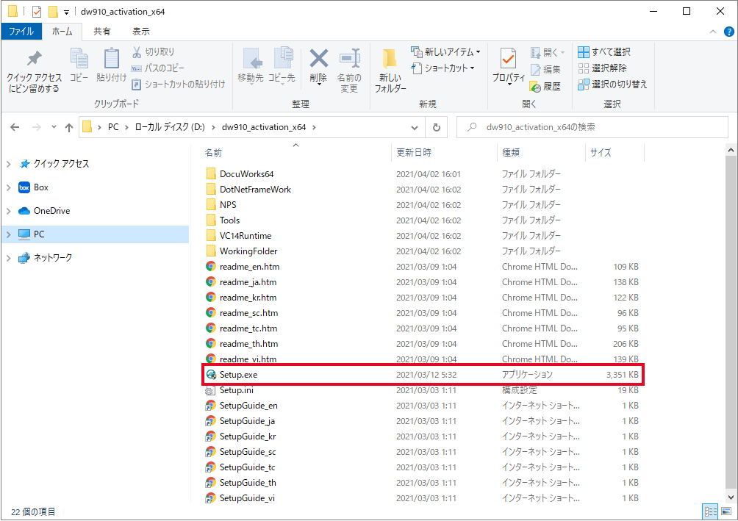The width and height of the screenshot is (738, 521).
Task: Select OneDrive in navigation pane
Action: (x=44, y=211)
